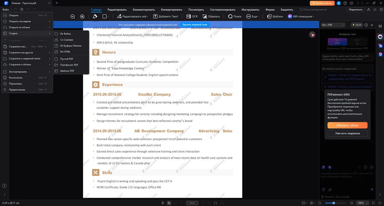This screenshot has height=206, width=384.
Task: Open the page fit mode dropdown in the status bar
Action: (x=305, y=203)
